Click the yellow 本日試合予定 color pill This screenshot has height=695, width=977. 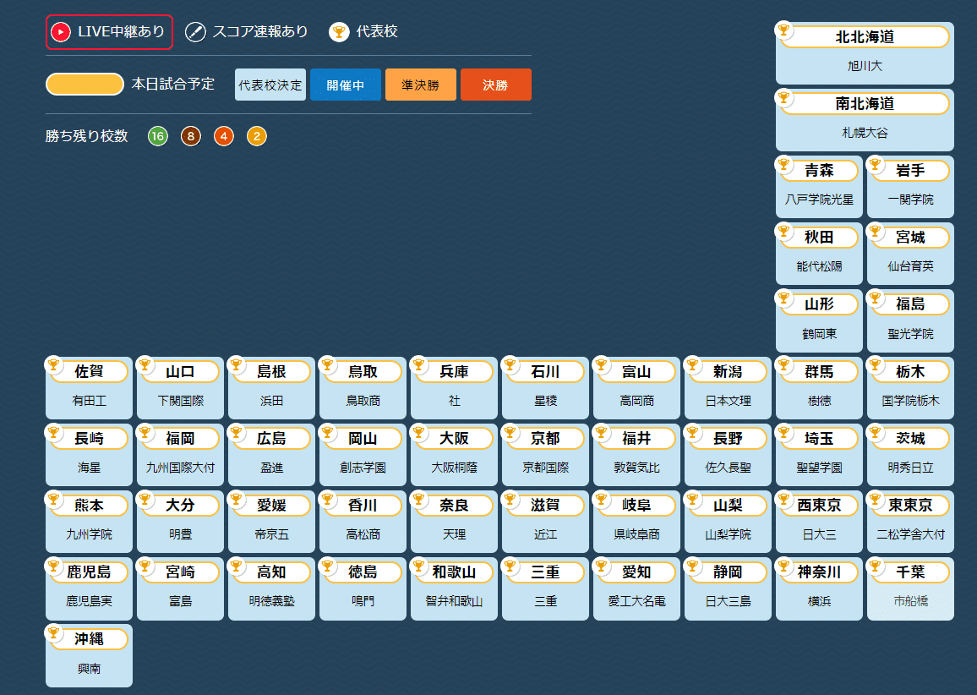point(85,85)
